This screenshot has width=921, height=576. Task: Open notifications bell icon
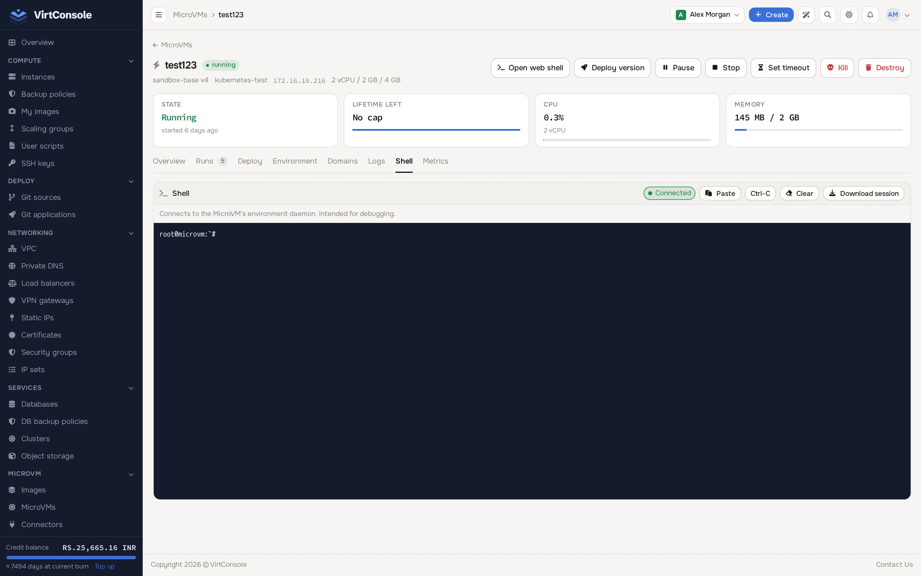[x=870, y=15]
